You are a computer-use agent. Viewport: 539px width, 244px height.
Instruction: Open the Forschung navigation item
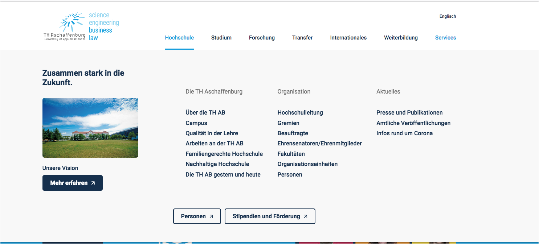262,37
